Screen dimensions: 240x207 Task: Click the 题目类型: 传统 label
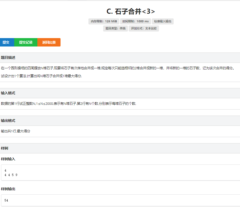[116, 28]
